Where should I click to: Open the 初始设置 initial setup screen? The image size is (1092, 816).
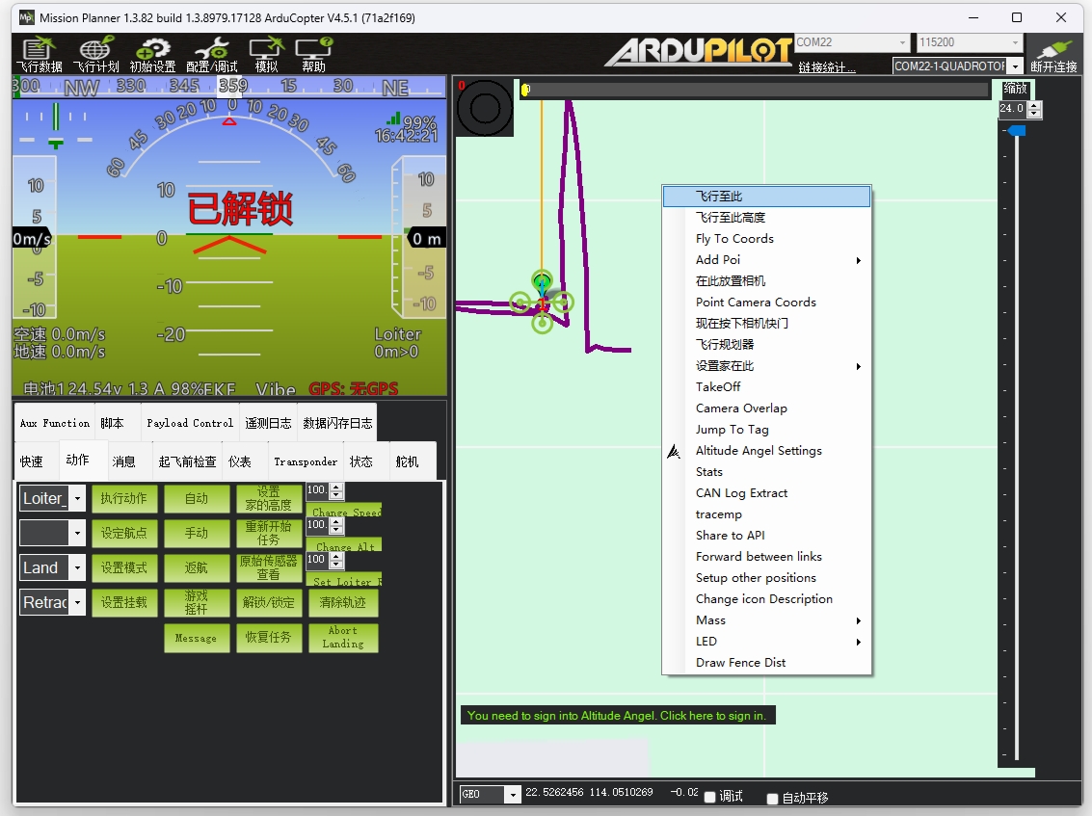coord(152,54)
